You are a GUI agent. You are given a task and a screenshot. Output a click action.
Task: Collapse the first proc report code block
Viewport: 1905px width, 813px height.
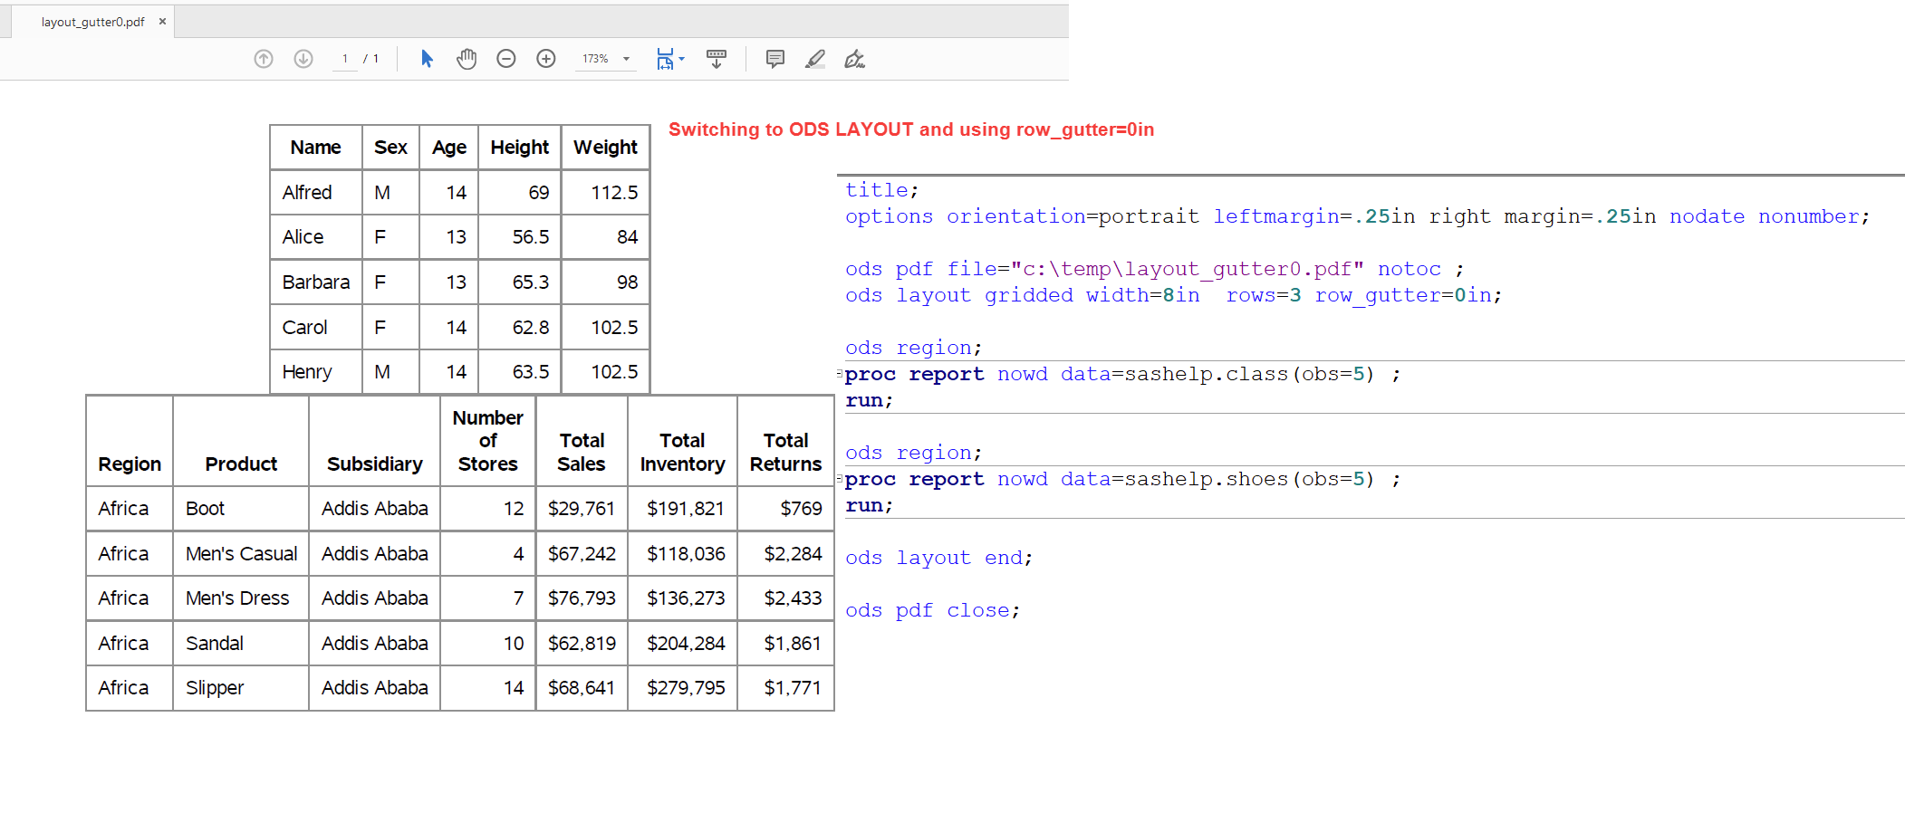click(840, 373)
